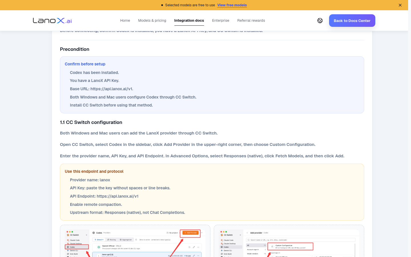This screenshot has width=411, height=257.
Task: Dismiss the free models announcement banner
Action: click(x=400, y=5)
